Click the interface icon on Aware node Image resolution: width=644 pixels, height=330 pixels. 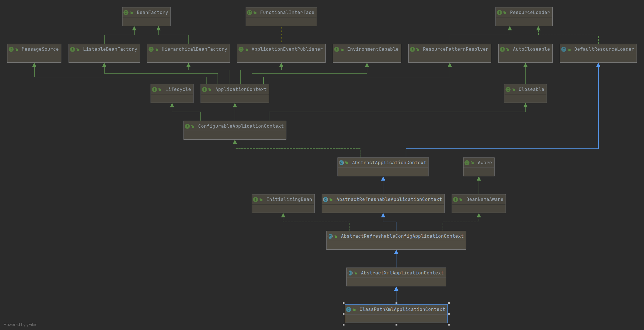click(467, 163)
